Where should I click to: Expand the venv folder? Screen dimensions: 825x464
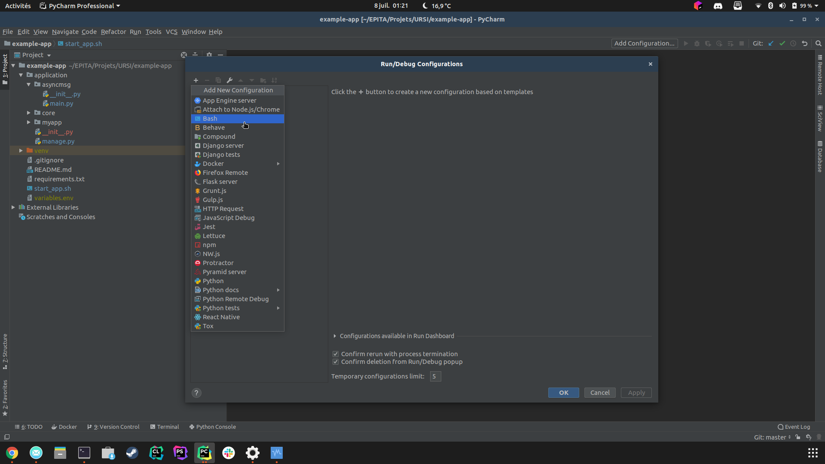coord(21,151)
